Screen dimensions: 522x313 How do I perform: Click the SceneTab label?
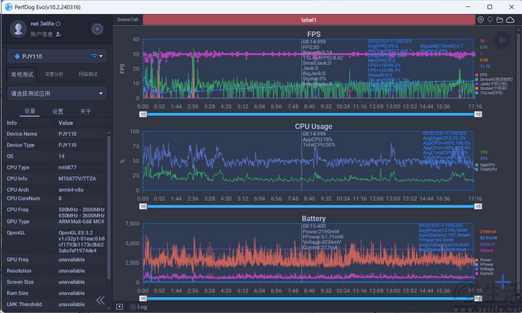(127, 20)
